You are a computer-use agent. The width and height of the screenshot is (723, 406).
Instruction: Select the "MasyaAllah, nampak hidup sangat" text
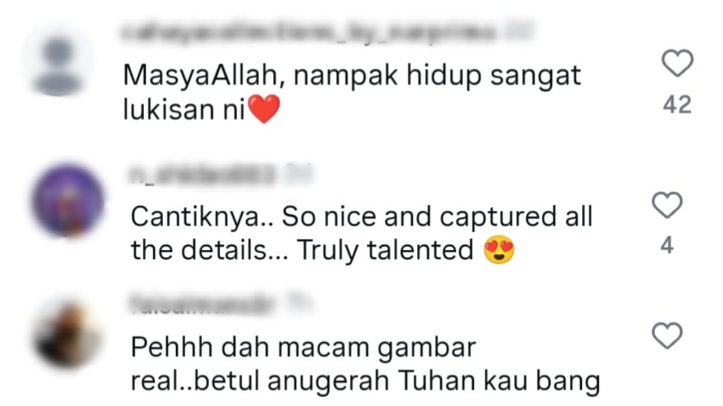352,76
